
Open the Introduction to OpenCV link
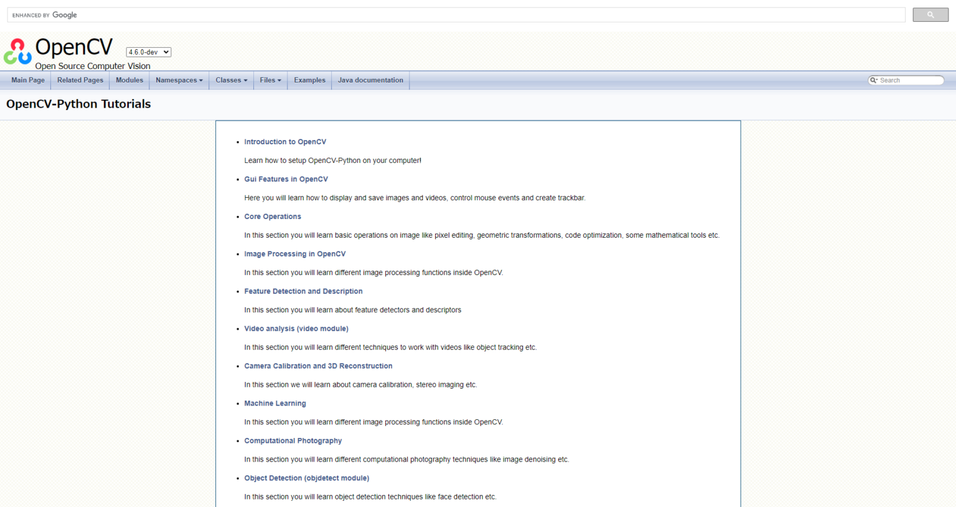pos(285,142)
